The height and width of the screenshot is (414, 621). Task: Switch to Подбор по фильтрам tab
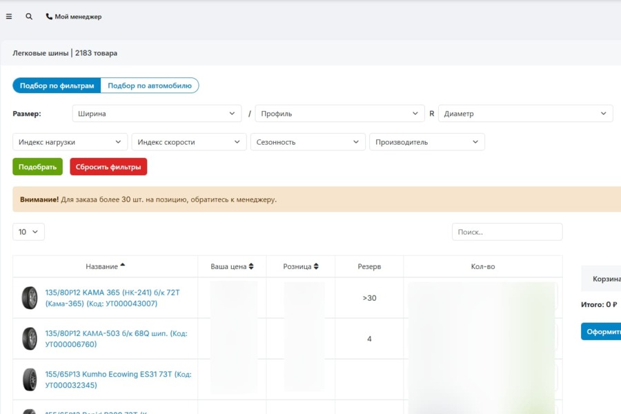[x=57, y=86]
